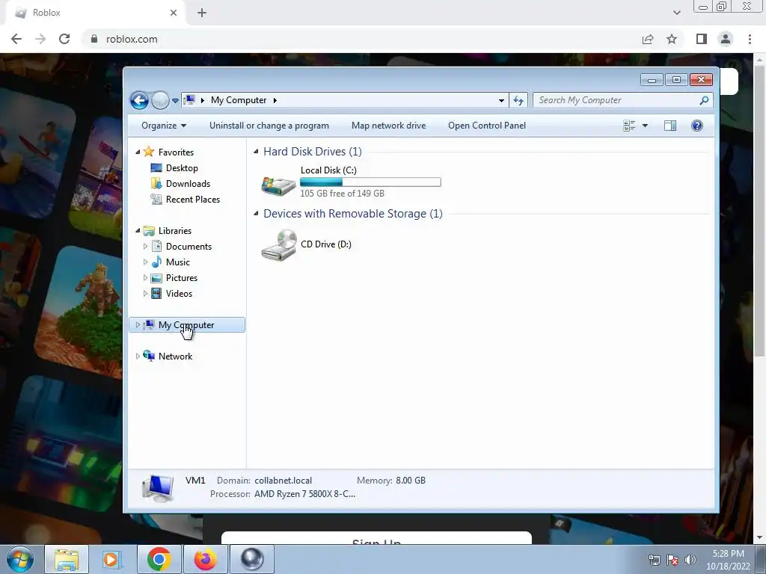Click Open Control Panel

pyautogui.click(x=487, y=126)
